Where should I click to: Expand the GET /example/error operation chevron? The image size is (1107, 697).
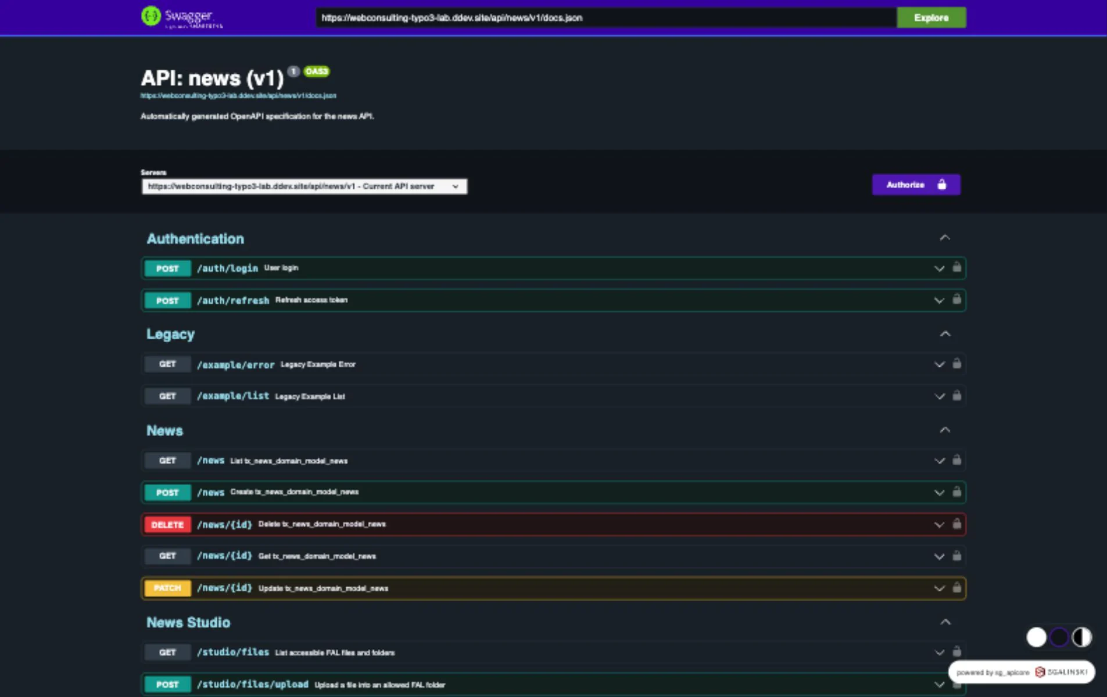(x=939, y=364)
